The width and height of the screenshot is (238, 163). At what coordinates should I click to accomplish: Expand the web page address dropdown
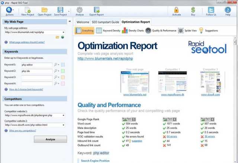click(x=64, y=32)
